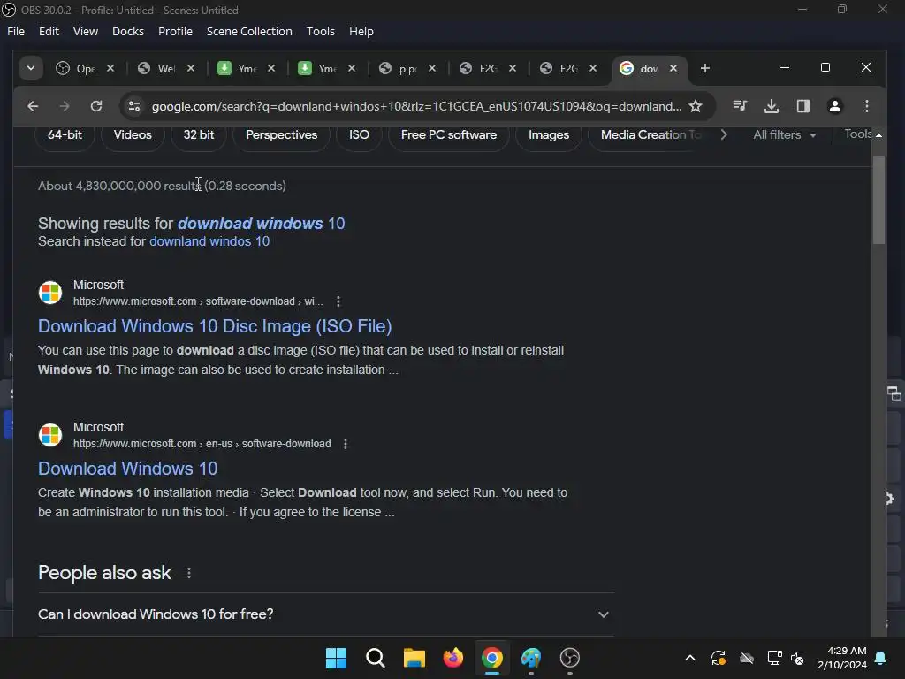
Task: Open Chrome's side panel icon
Action: coord(802,106)
